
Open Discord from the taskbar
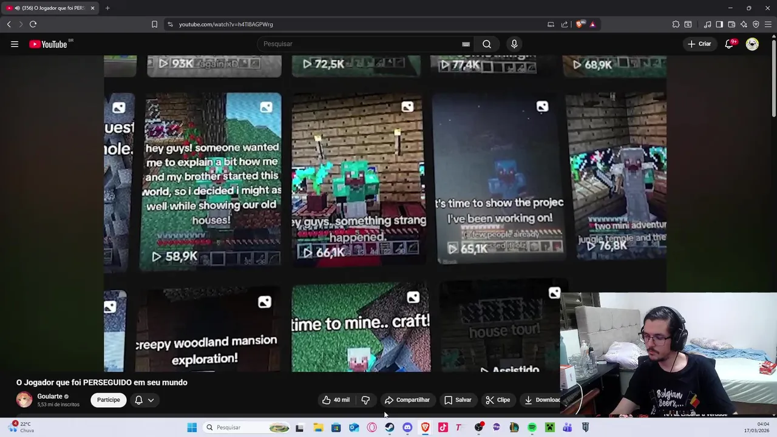(407, 427)
